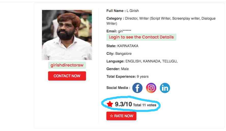Click the Full Name value L Girish
Screen dimensions: 226x131
(x=133, y=11)
